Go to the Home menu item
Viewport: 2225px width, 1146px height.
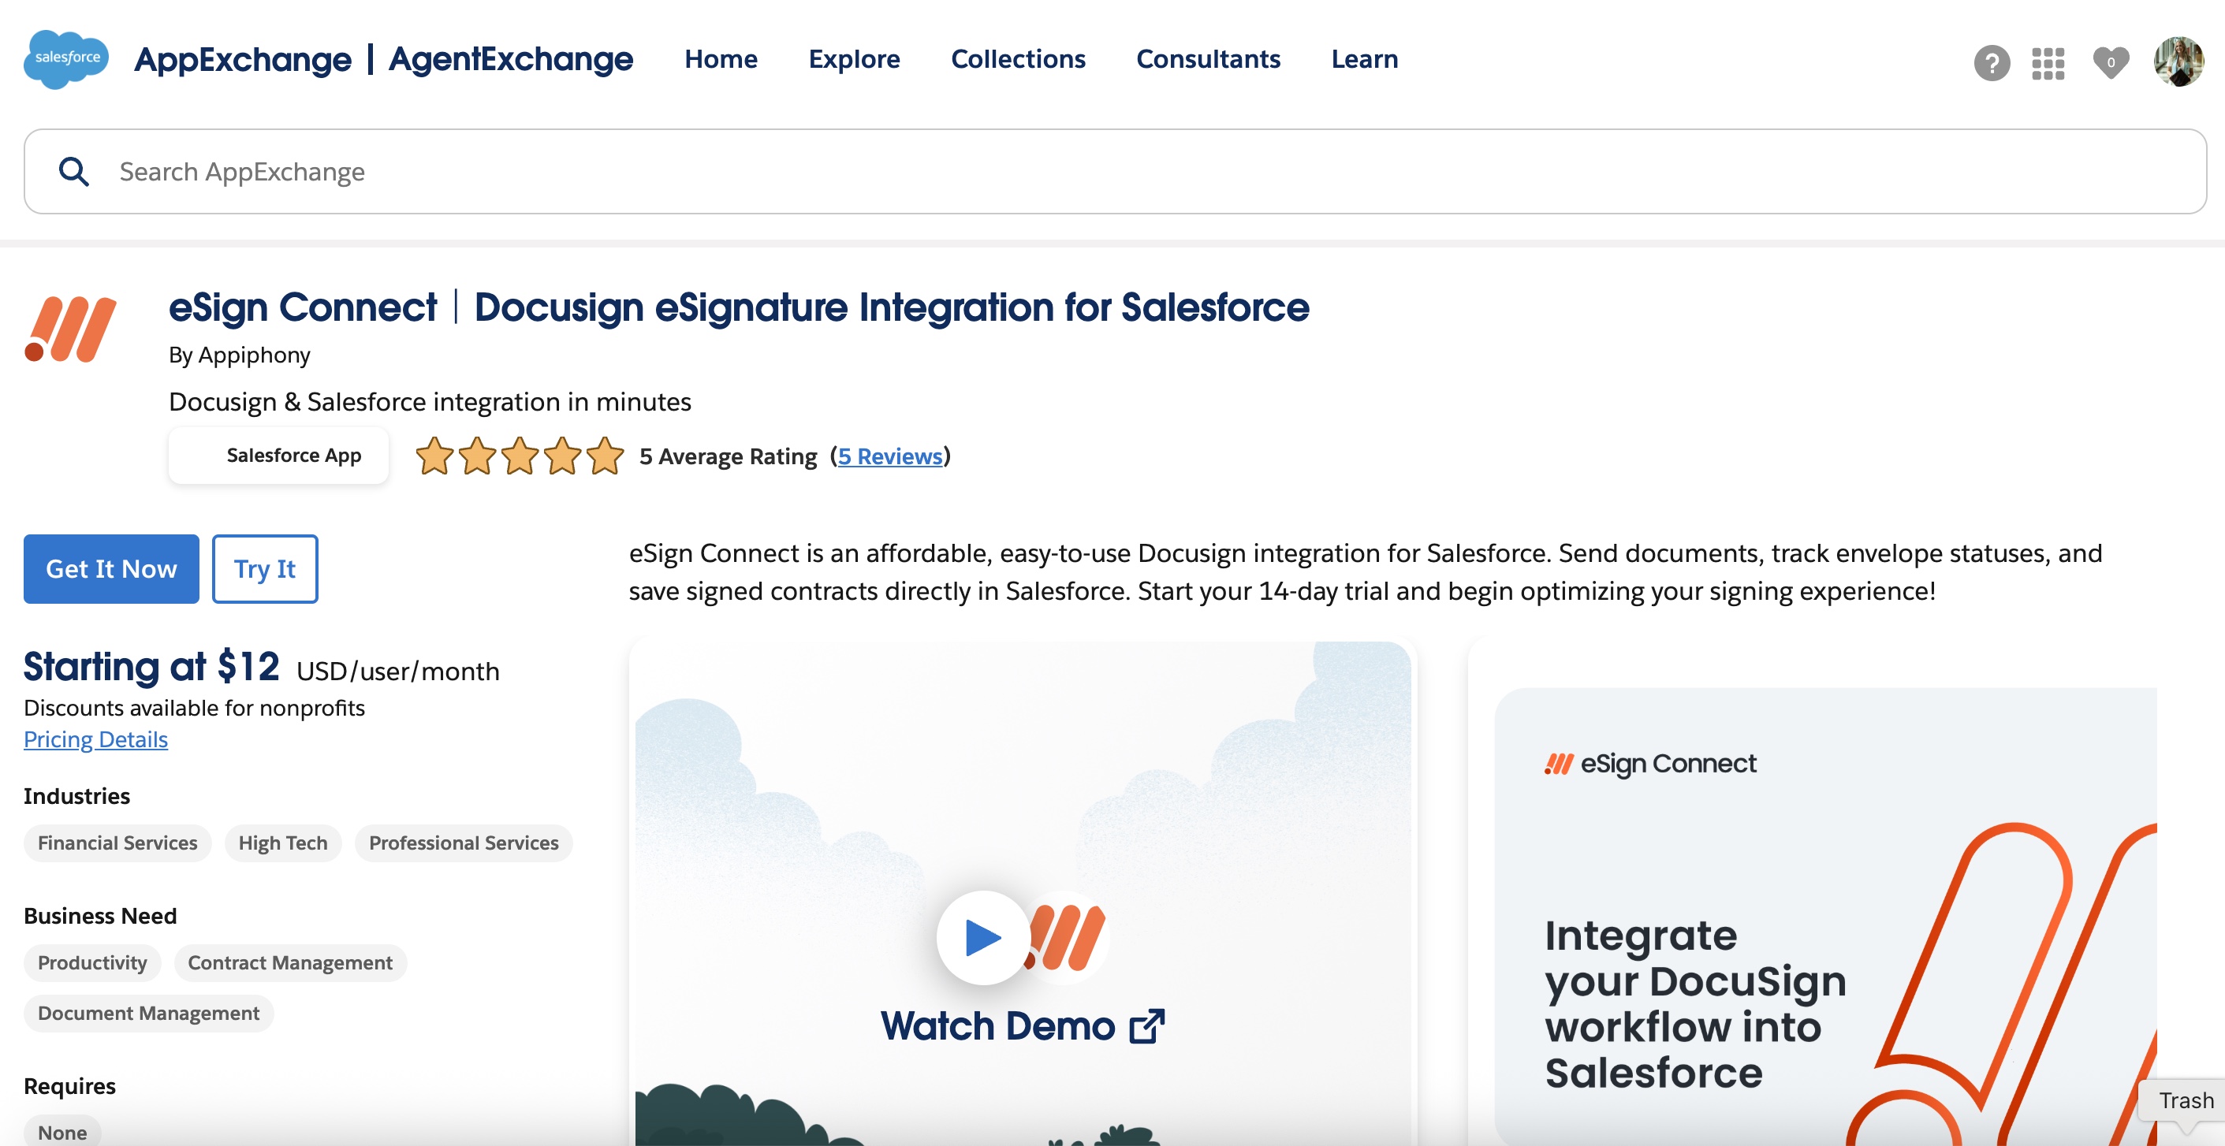tap(721, 59)
